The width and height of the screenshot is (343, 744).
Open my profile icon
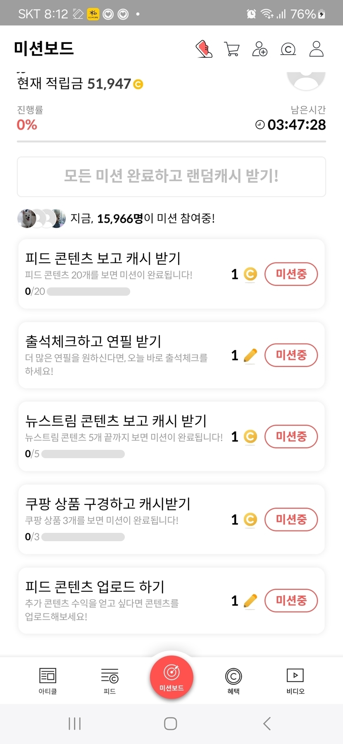click(317, 49)
